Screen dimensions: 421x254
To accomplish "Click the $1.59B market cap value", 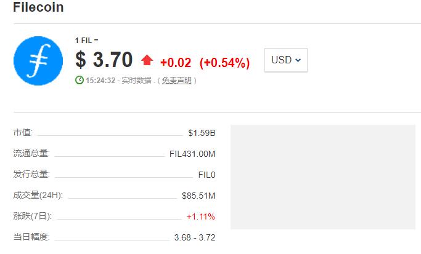I will pyautogui.click(x=202, y=132).
